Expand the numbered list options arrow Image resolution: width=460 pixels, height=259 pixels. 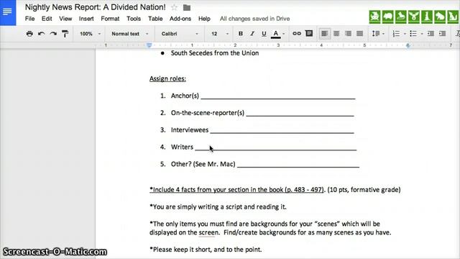[x=405, y=34]
